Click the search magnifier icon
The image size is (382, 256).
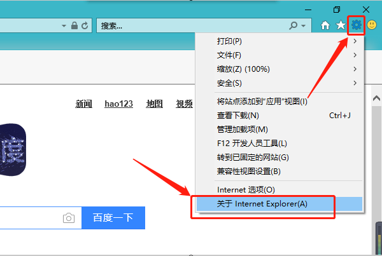pyautogui.click(x=293, y=25)
